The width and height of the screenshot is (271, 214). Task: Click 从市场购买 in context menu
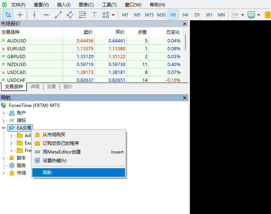[54, 135]
